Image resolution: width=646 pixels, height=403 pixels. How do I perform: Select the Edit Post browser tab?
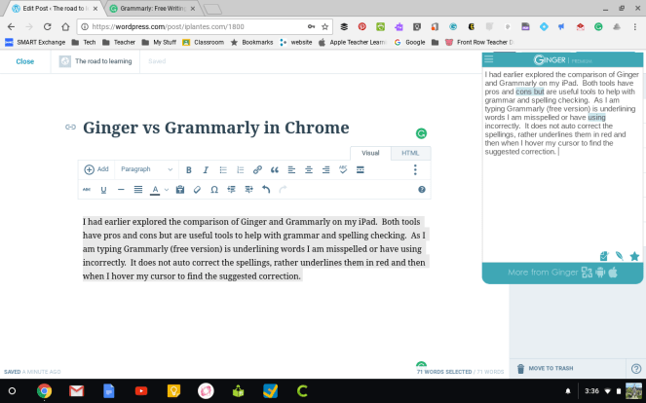(54, 8)
